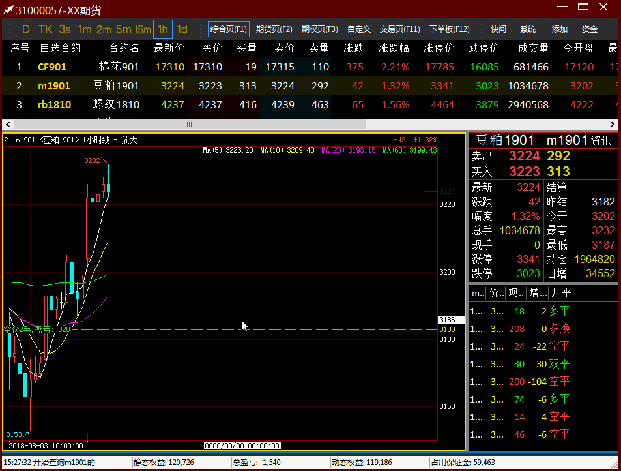The image size is (621, 471).
Task: Open the 系统 menu
Action: pyautogui.click(x=528, y=29)
